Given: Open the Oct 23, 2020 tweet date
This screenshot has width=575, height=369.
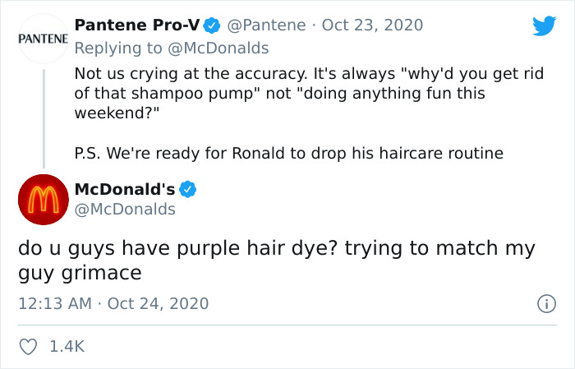Looking at the screenshot, I should point(372,25).
